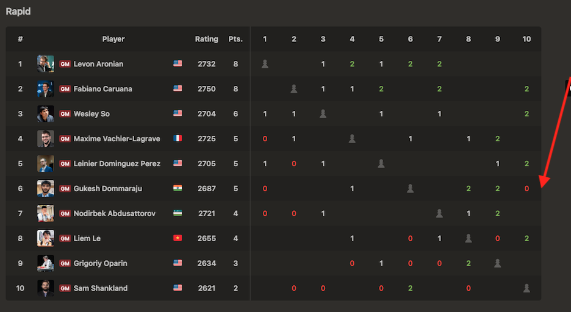
Task: Click the Vietnam flag next to Liem Le
Action: click(178, 238)
